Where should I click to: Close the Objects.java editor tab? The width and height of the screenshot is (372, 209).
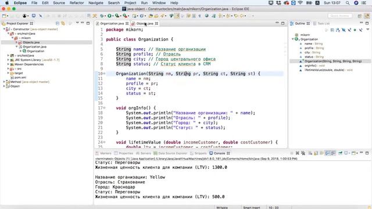click(156, 23)
